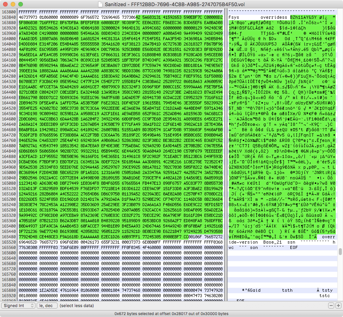
Task: Click hex group 4F460000
Action: pos(151,247)
